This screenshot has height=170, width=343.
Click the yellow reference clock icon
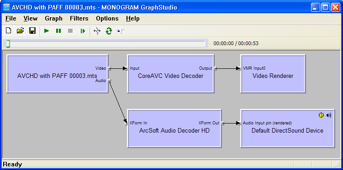pos(321,115)
